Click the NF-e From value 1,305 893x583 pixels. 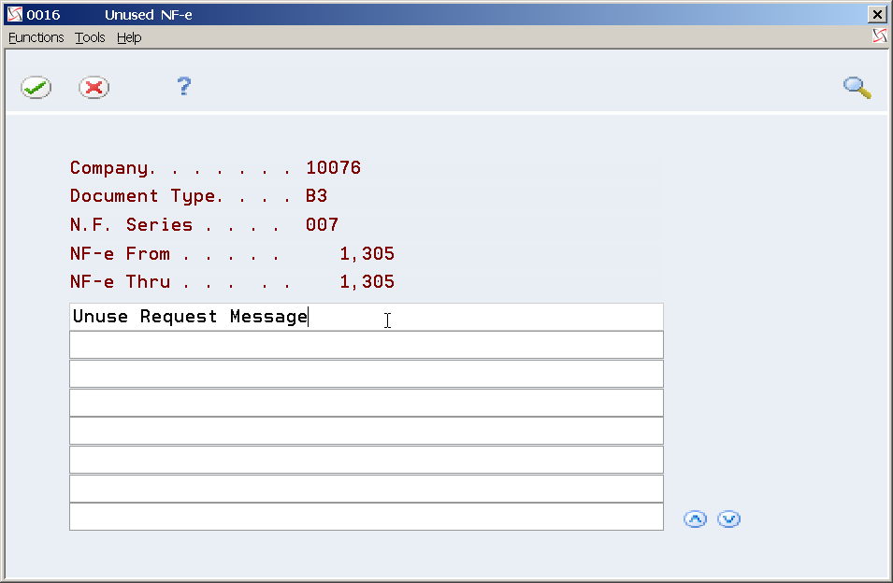point(367,254)
